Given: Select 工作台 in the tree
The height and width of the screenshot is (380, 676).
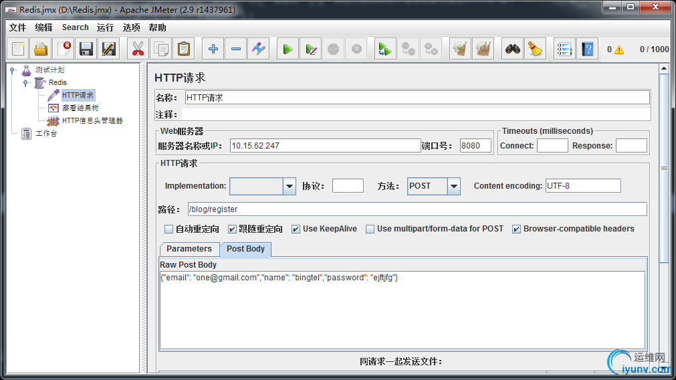Looking at the screenshot, I should tap(46, 133).
